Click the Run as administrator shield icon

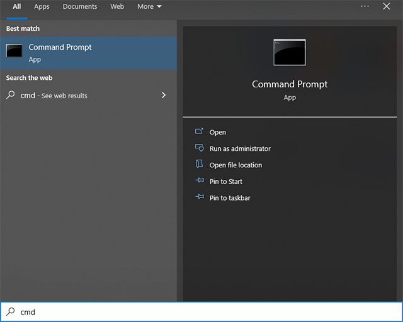pyautogui.click(x=199, y=148)
